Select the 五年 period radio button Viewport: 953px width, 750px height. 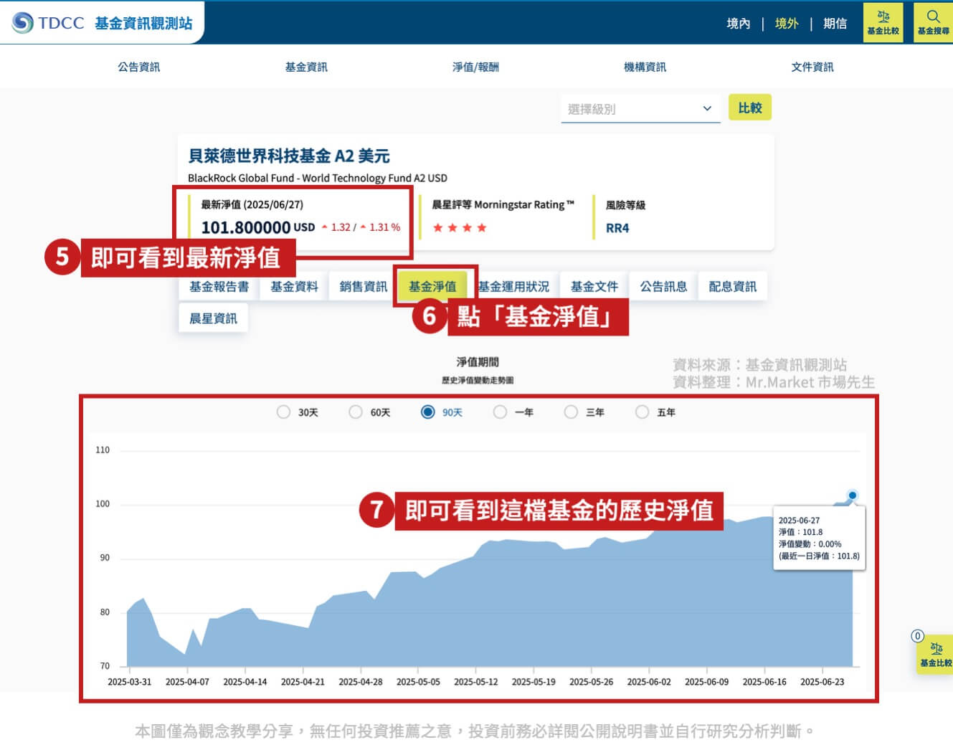coord(643,412)
